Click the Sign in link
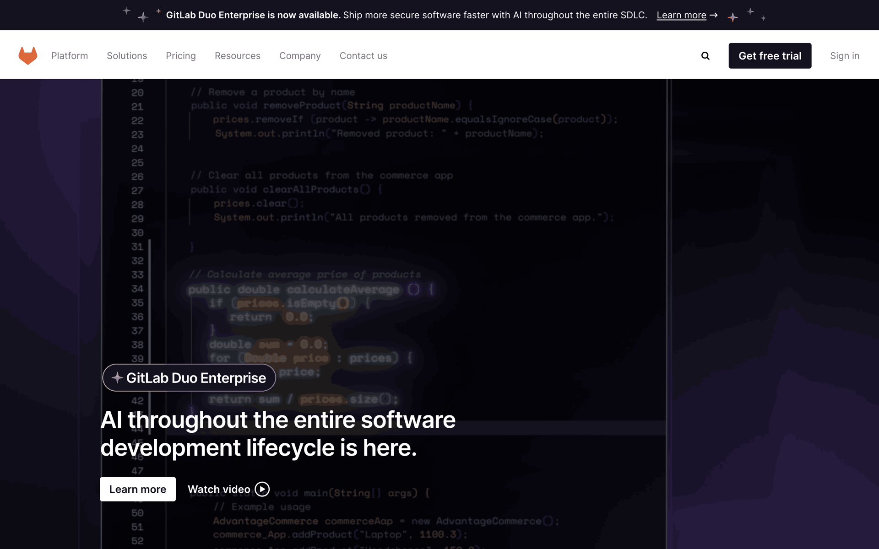Image resolution: width=879 pixels, height=549 pixels. pos(845,56)
